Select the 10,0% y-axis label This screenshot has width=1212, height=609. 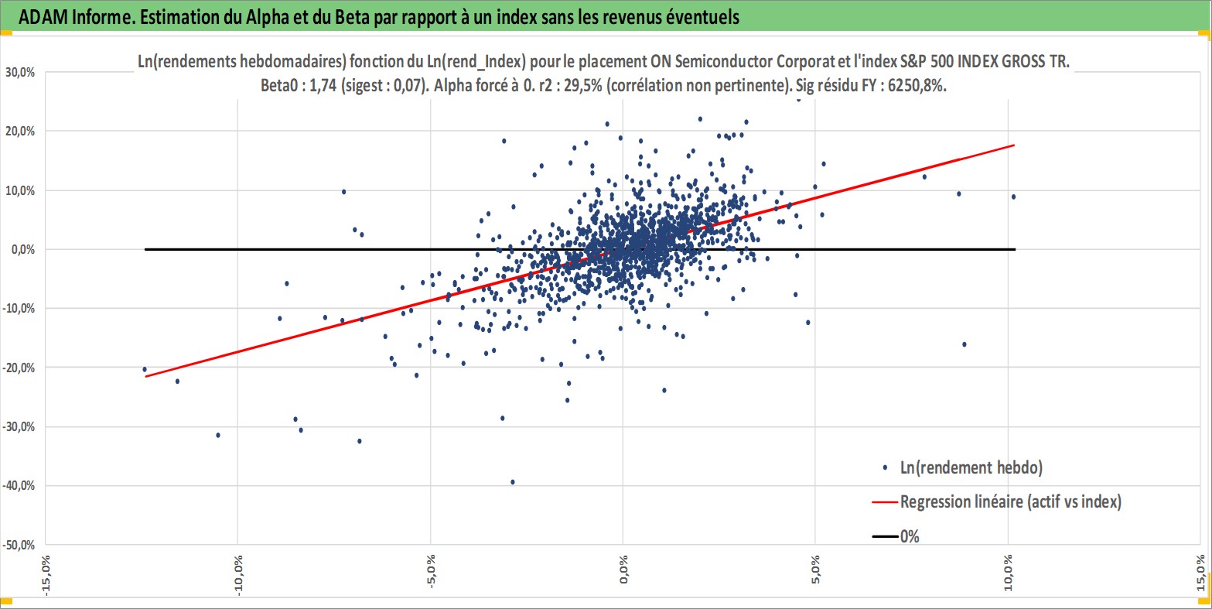20,190
